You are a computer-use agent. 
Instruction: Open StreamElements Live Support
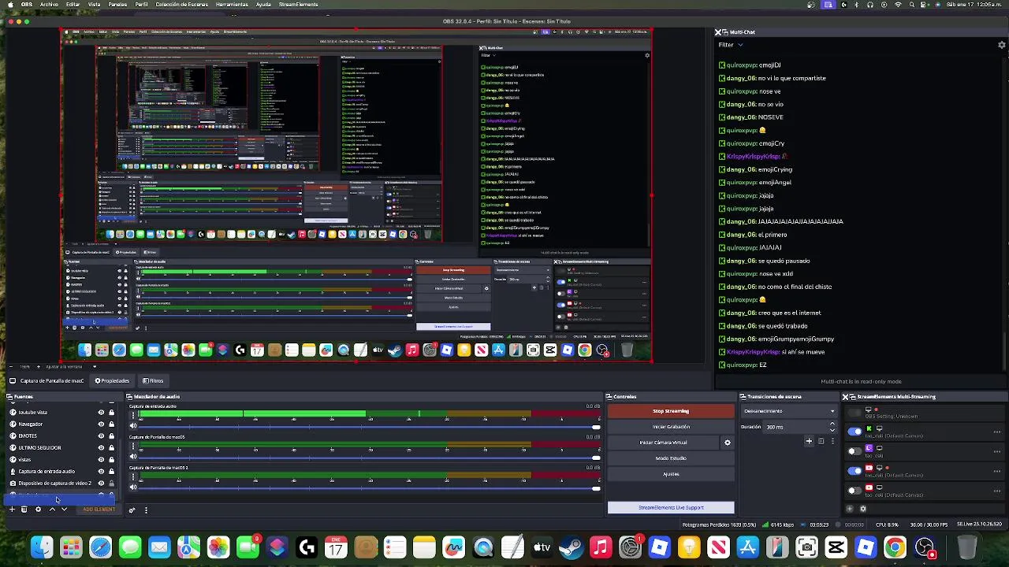(x=671, y=507)
